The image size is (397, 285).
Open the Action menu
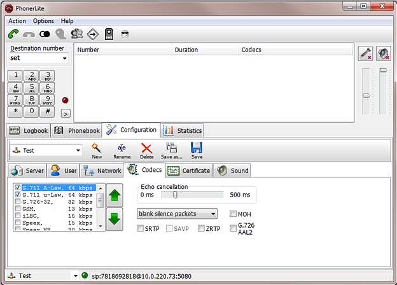click(x=17, y=21)
